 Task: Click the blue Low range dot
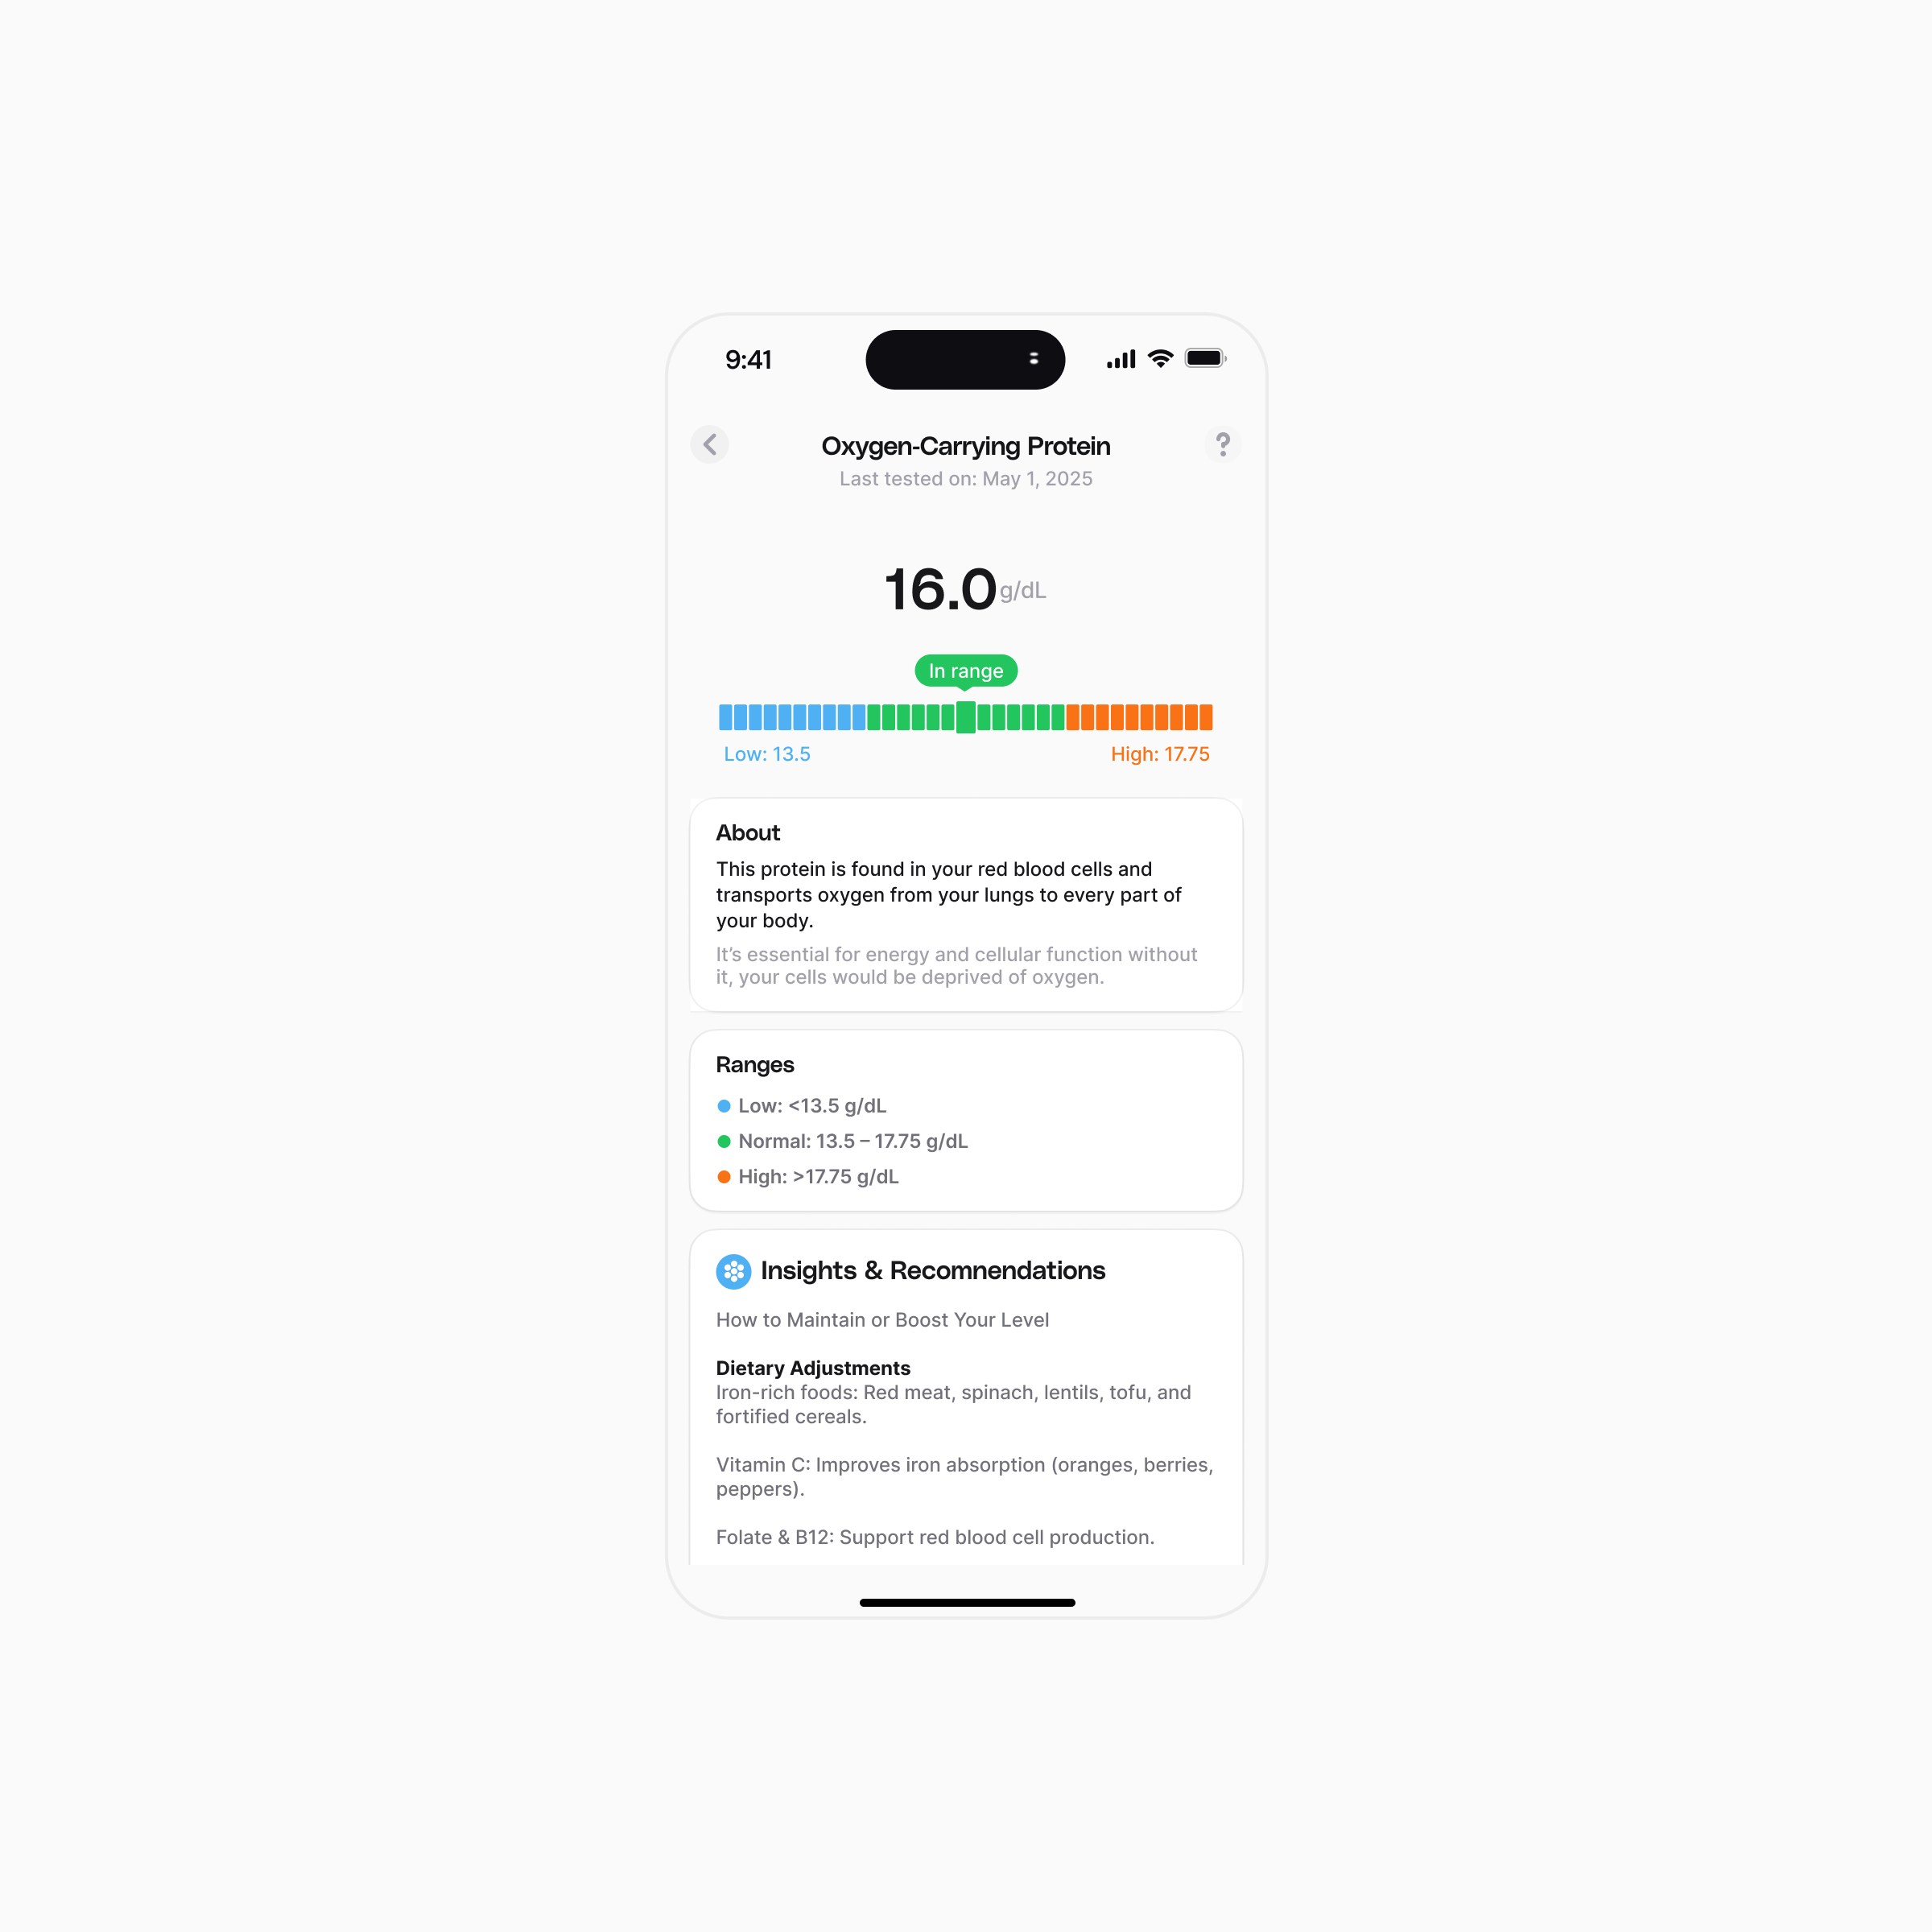click(x=724, y=1106)
